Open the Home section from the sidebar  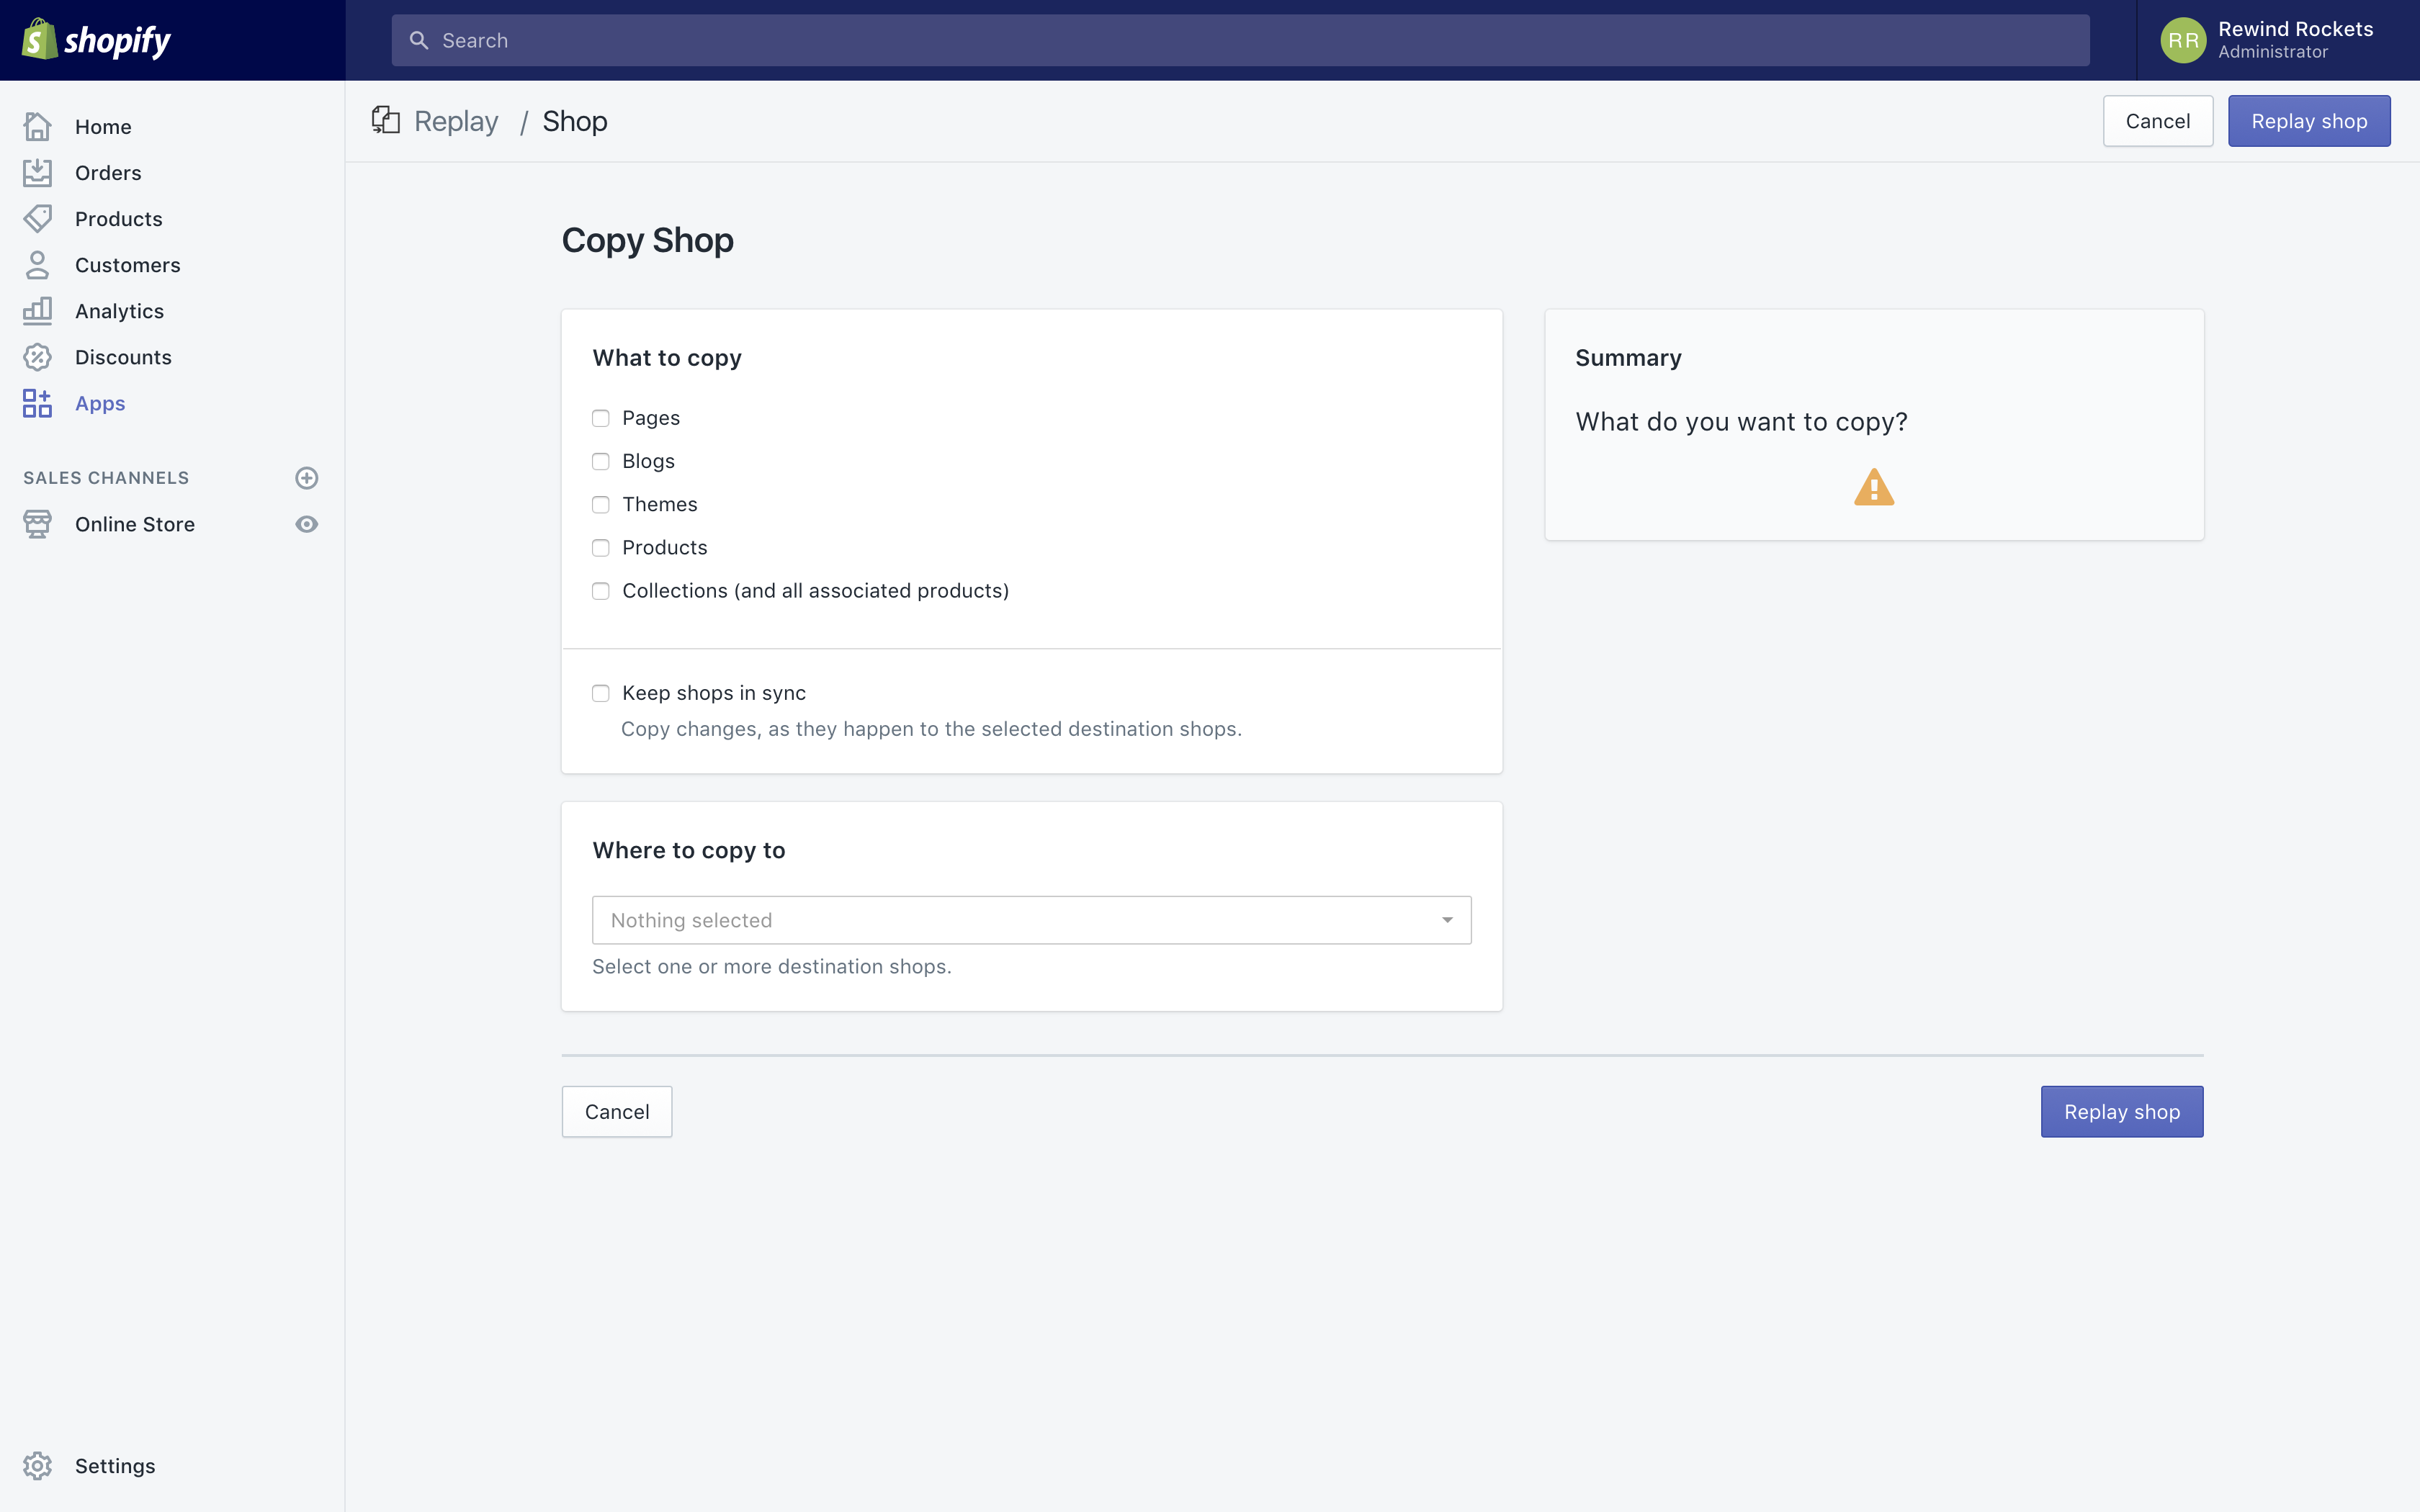click(103, 126)
